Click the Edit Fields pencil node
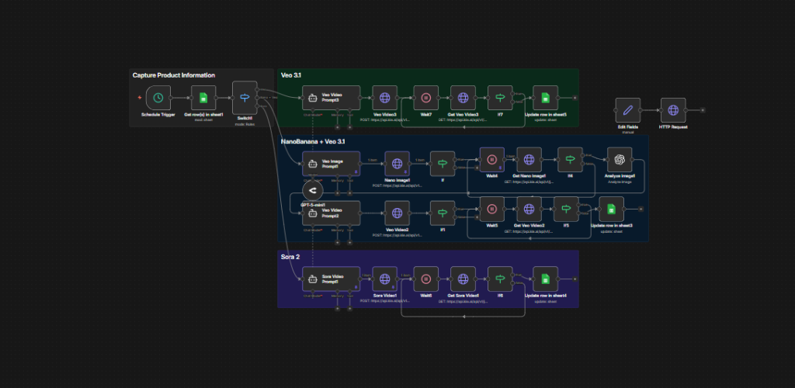795x388 pixels. pyautogui.click(x=627, y=110)
